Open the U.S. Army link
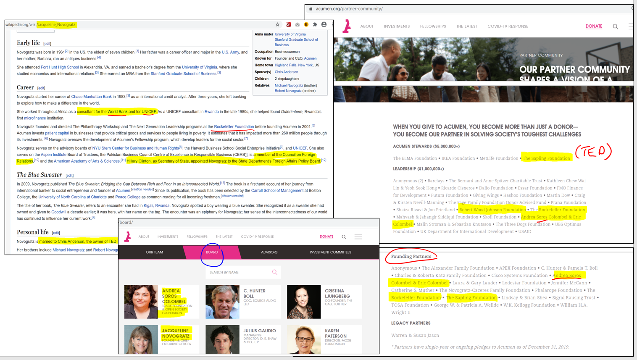Image resolution: width=637 pixels, height=360 pixels. 230,52
